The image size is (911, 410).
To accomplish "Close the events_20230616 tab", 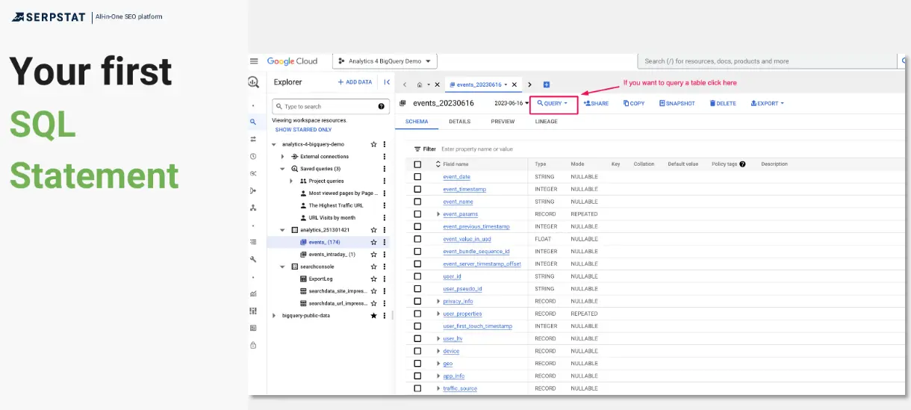I will click(x=515, y=84).
